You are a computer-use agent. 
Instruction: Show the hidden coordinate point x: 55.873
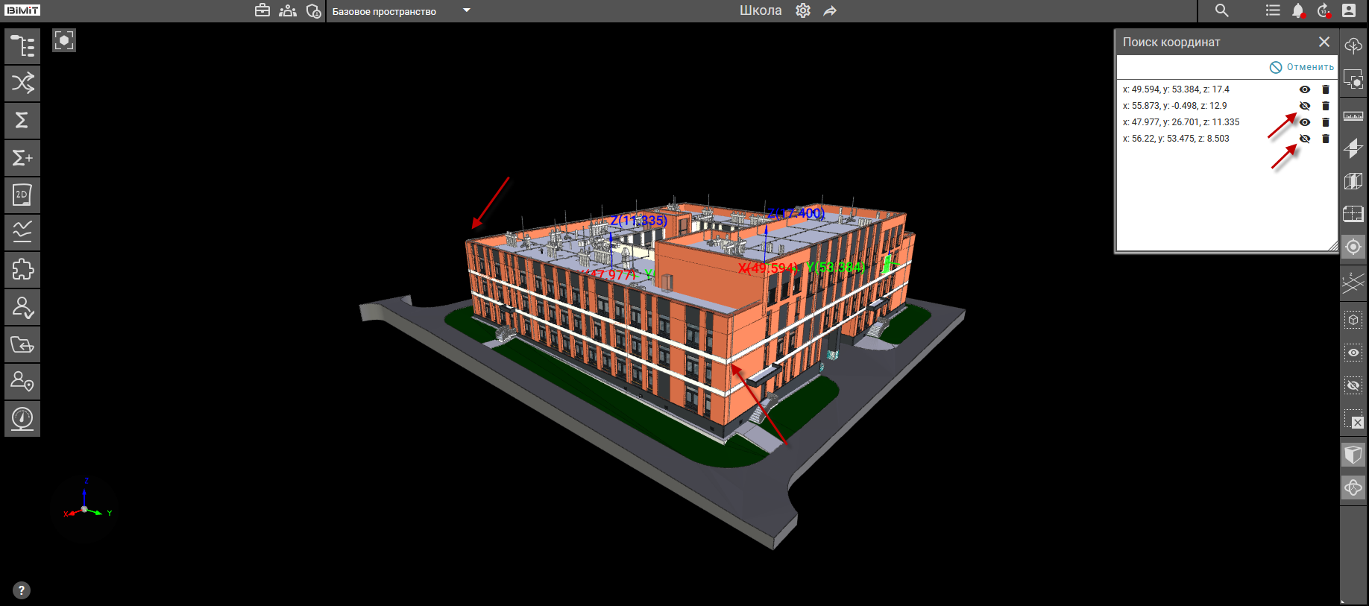click(x=1304, y=106)
